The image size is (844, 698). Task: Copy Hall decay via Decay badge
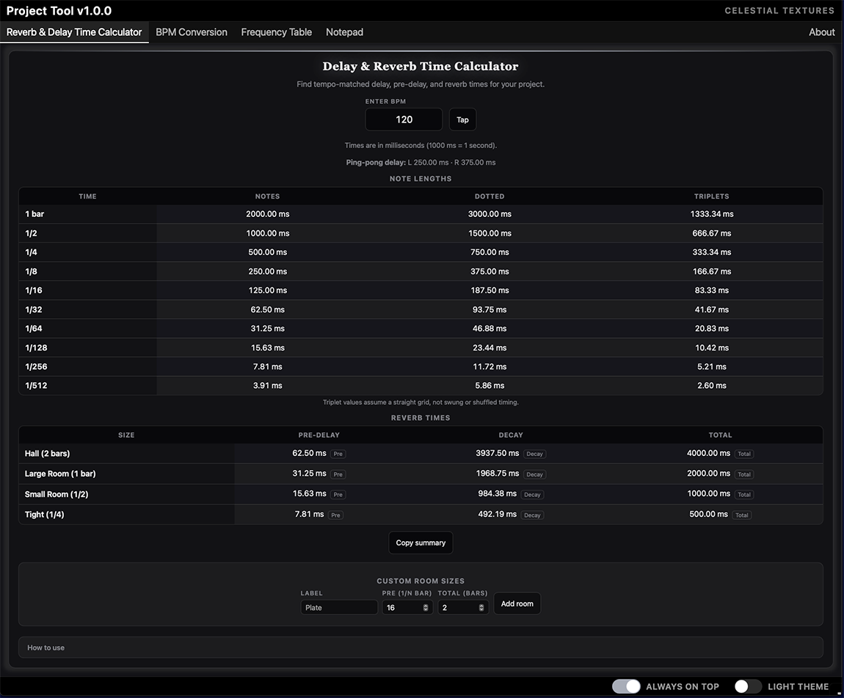point(534,454)
